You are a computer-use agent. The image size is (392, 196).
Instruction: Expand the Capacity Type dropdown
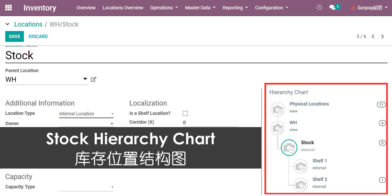tap(86, 187)
